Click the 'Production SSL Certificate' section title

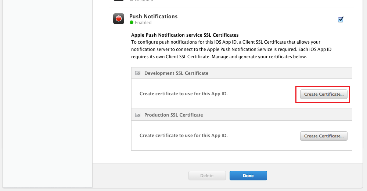(x=173, y=115)
